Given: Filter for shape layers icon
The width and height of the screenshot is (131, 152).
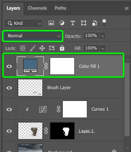Looking at the screenshot, I should (84, 23).
